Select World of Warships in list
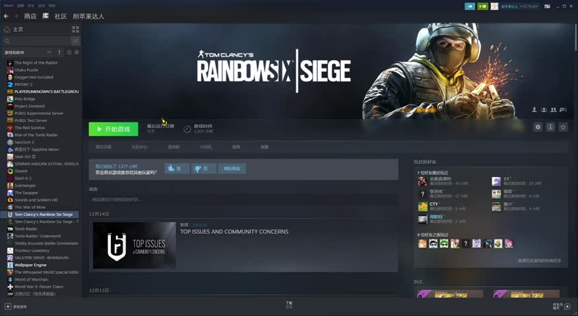 click(x=31, y=279)
